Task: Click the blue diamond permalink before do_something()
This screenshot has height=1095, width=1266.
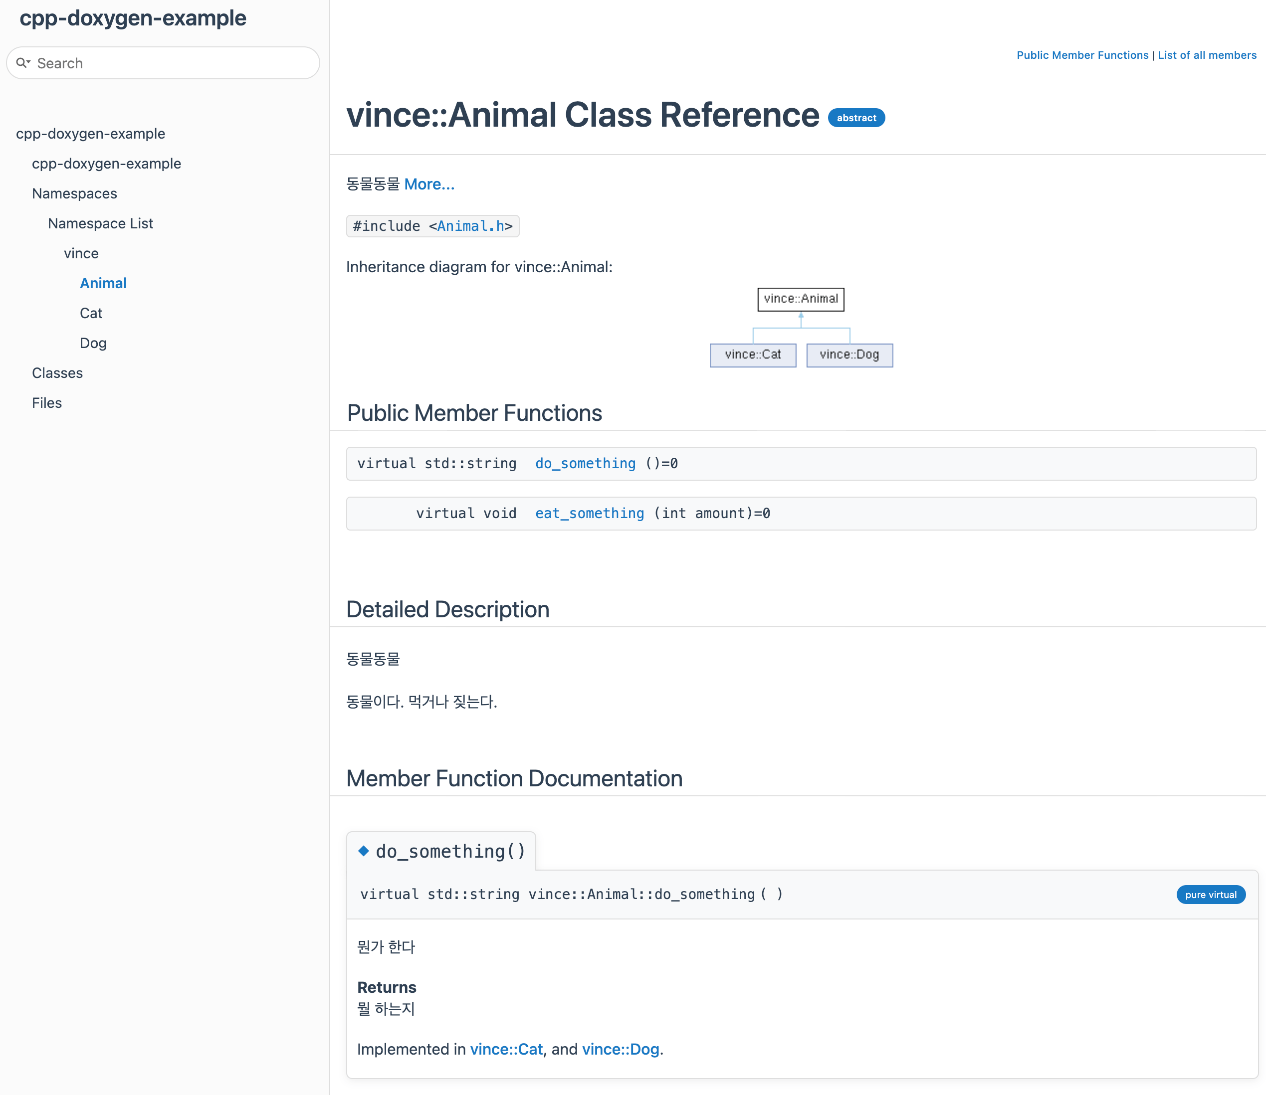Action: tap(364, 851)
